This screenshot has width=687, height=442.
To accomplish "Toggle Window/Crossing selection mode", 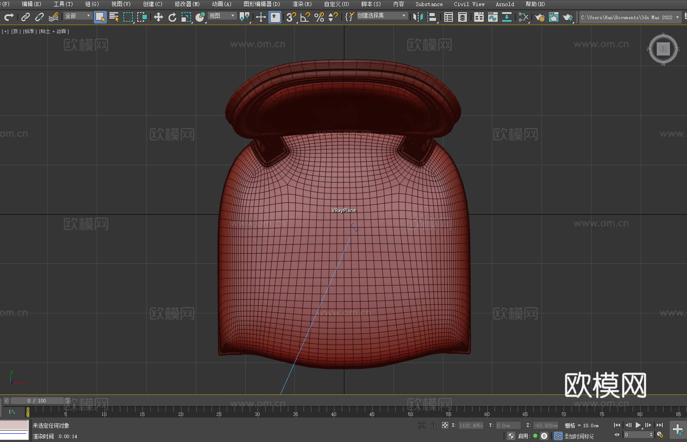I will 142,17.
